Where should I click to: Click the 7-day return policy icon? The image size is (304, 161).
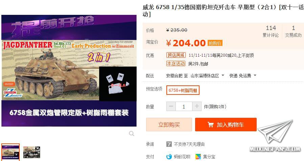pos(169,144)
